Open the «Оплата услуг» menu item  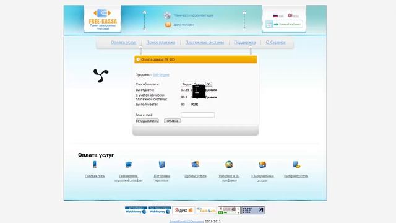click(123, 42)
